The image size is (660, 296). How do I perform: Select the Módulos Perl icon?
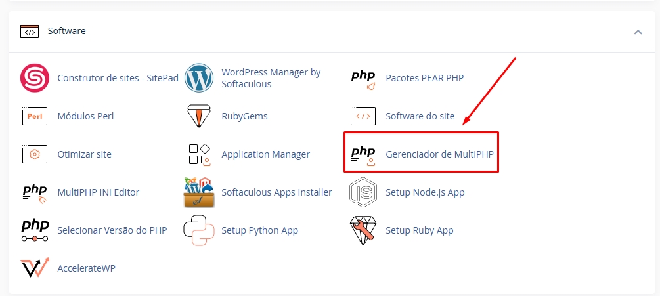35,116
